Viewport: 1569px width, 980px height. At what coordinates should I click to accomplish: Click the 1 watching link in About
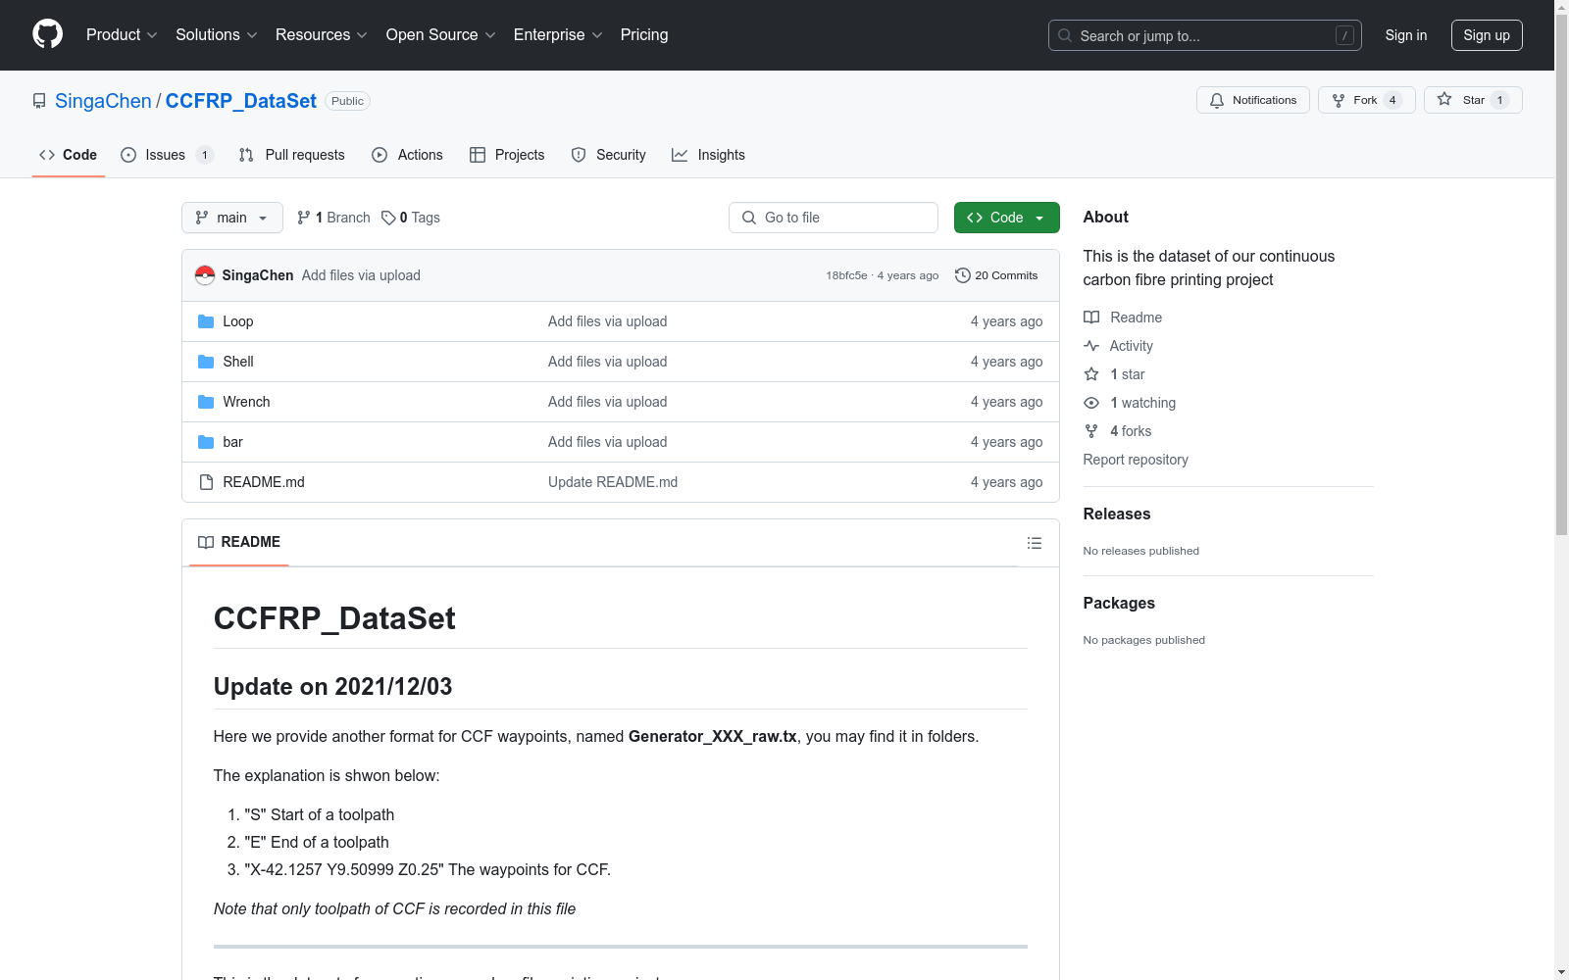tap(1142, 403)
